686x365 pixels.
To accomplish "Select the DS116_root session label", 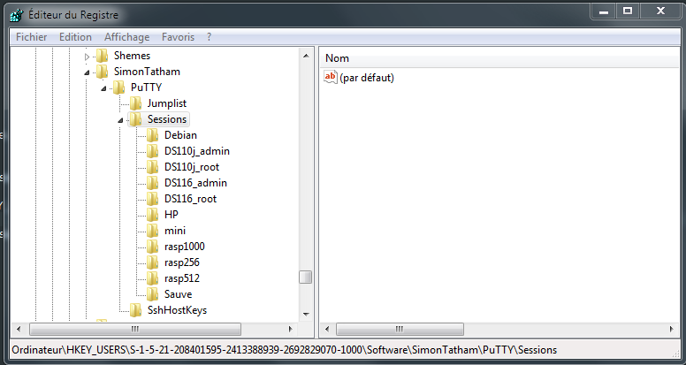I will (190, 199).
